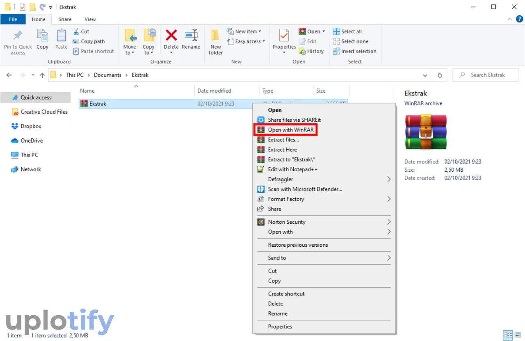Go up one folder level
Screen dimensions: 525x341
42,75
